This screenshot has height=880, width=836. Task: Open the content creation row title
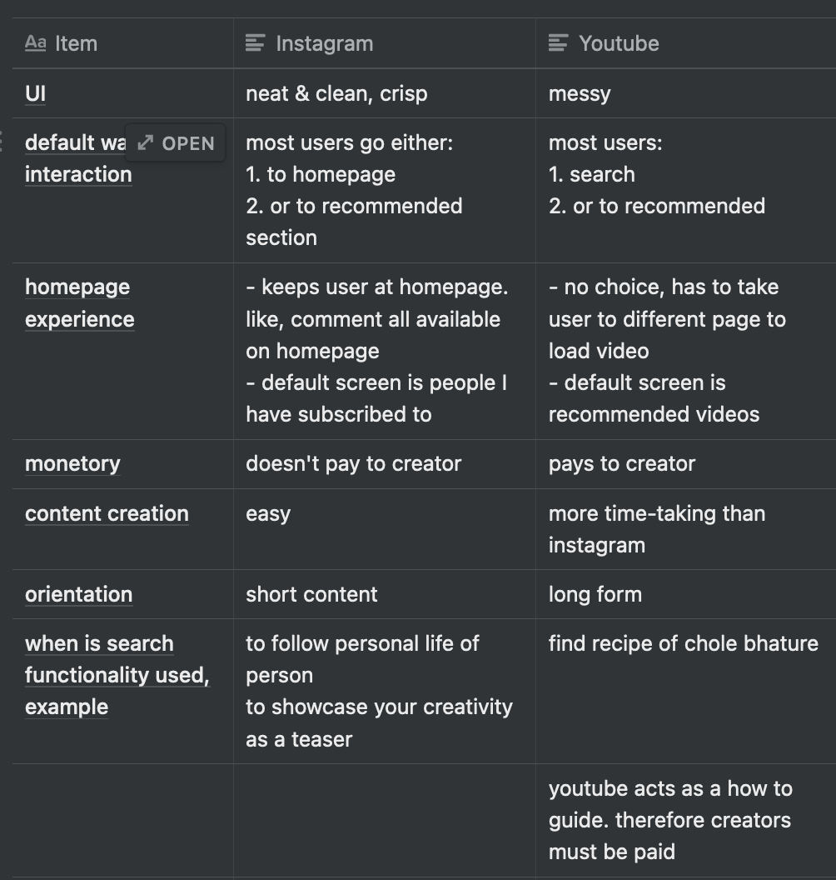107,513
